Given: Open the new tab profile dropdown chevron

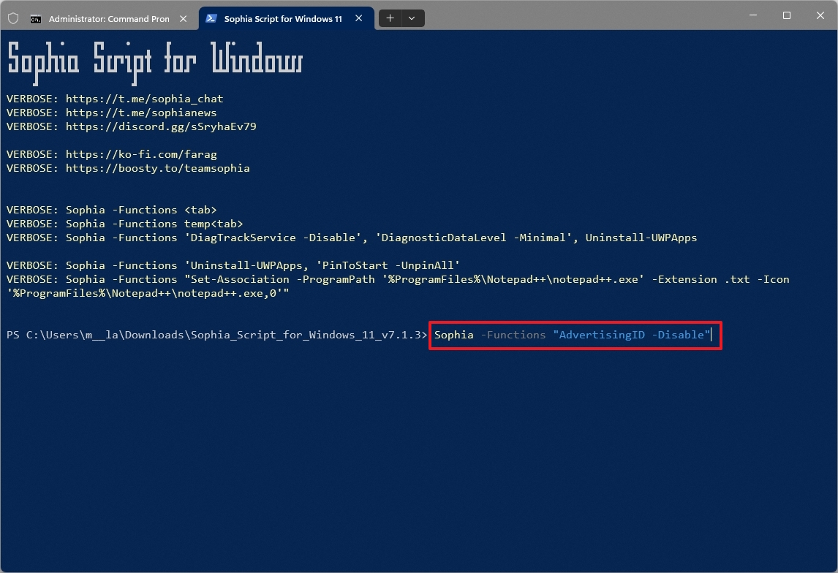Looking at the screenshot, I should coord(412,18).
